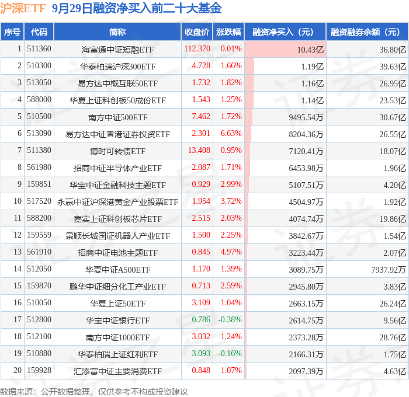Select 10.43亿 net buy bar cell
This screenshot has width=409, height=397.
(x=285, y=49)
